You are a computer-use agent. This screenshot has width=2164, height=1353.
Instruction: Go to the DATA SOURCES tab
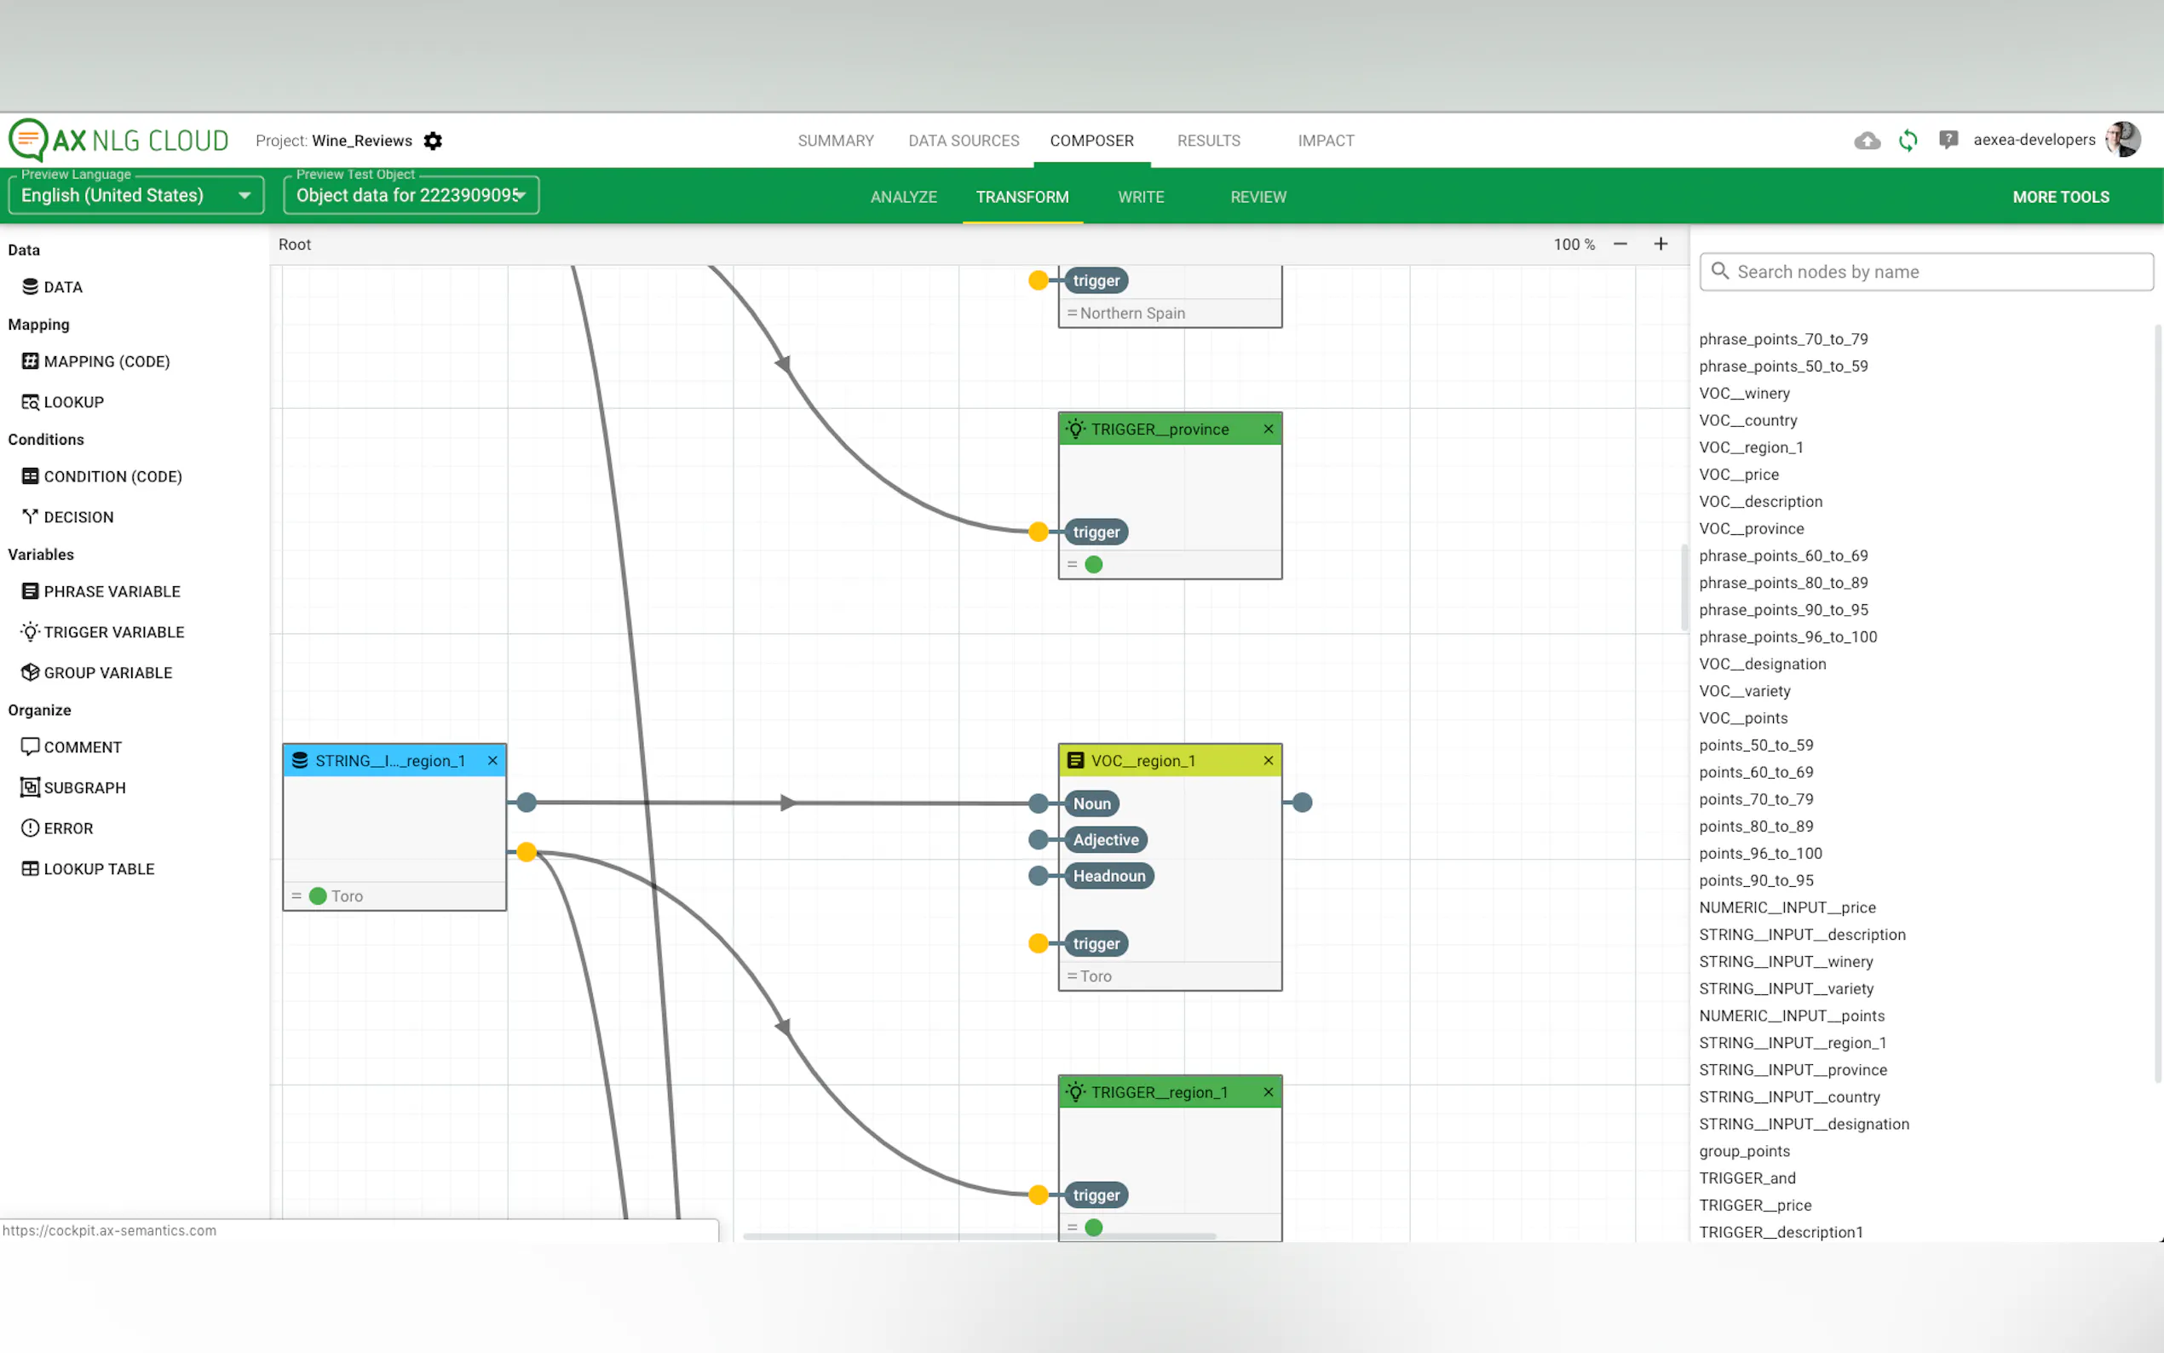click(964, 141)
